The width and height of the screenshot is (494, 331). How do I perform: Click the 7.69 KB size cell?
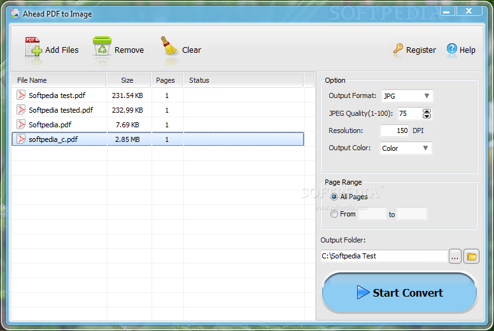point(127,125)
